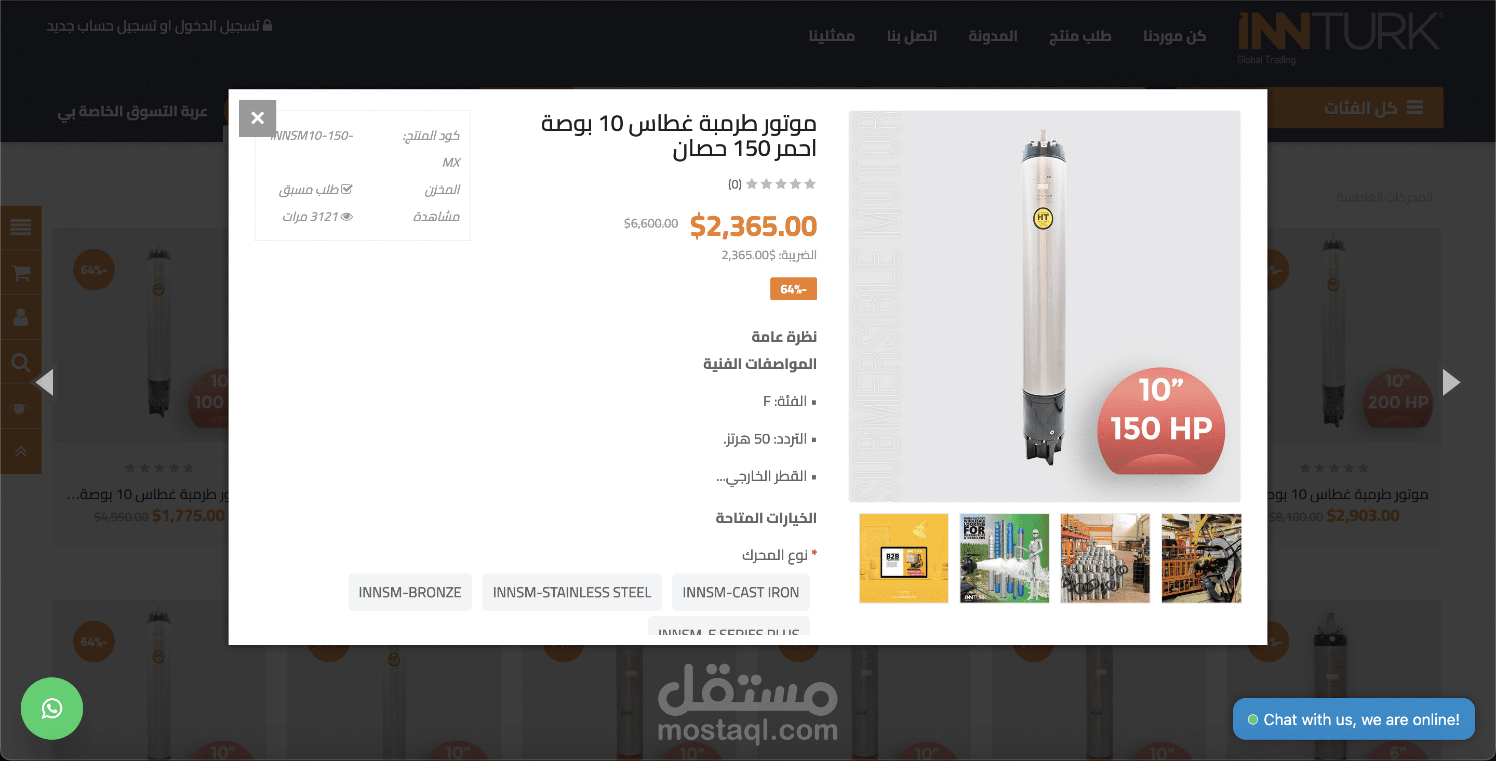Screen dimensions: 1496x761
Task: Close the product quick-view popup
Action: pos(257,118)
